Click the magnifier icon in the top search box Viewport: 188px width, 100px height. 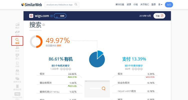click(76, 4)
